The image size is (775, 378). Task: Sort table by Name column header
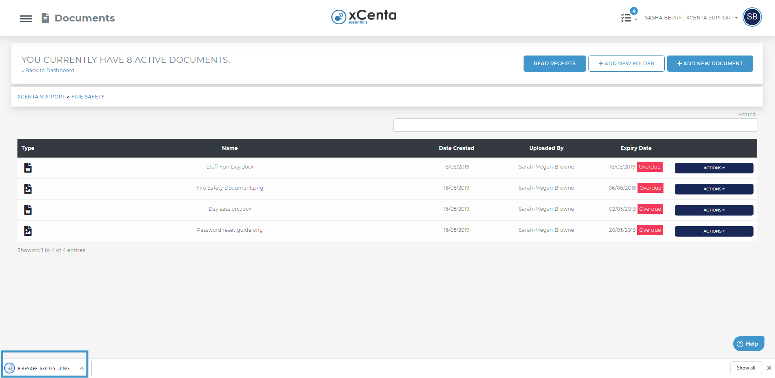tap(230, 148)
